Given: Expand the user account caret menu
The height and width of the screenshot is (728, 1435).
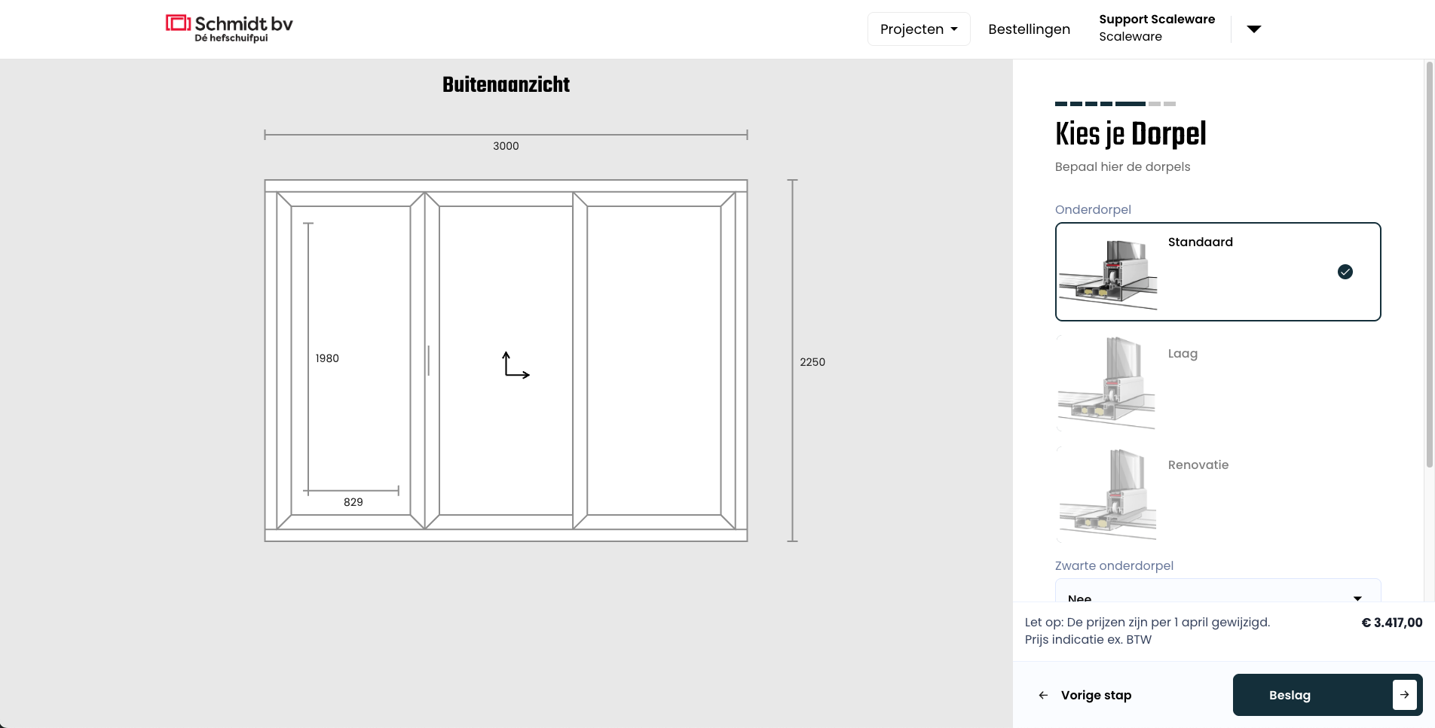Looking at the screenshot, I should tap(1253, 29).
